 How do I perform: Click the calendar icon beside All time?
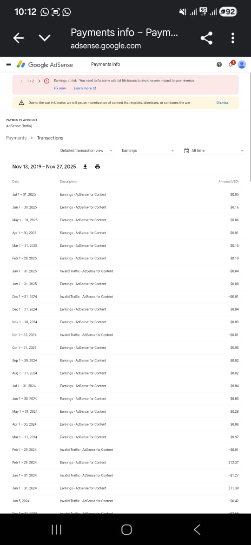point(186,150)
